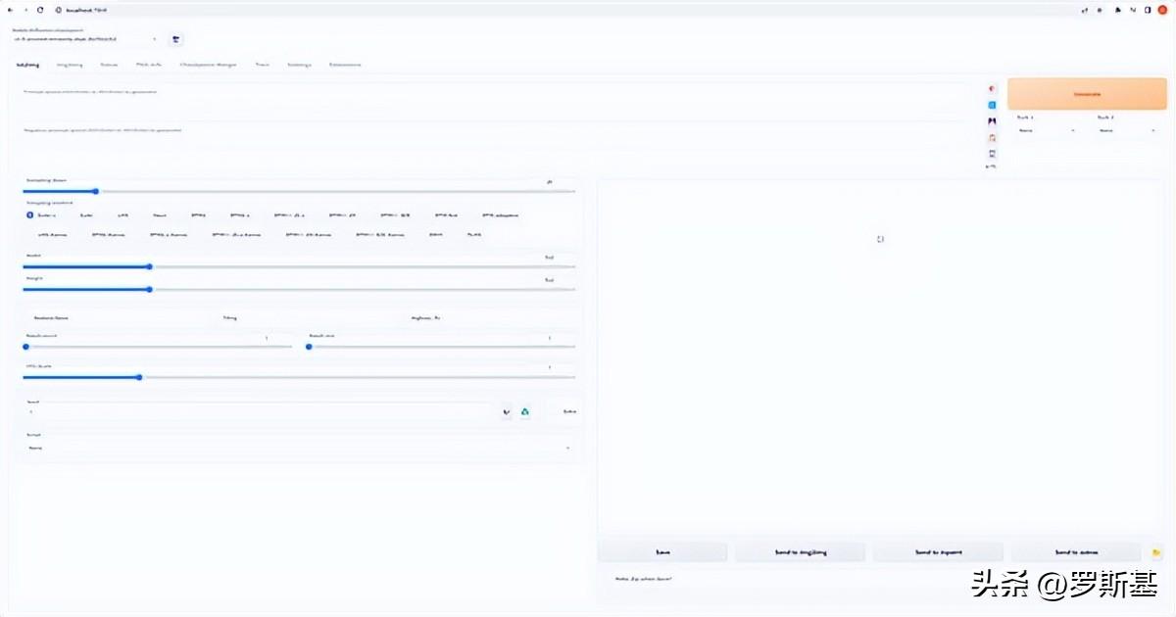Click the dice icon to randomize seed
The width and height of the screenshot is (1176, 617).
click(507, 412)
